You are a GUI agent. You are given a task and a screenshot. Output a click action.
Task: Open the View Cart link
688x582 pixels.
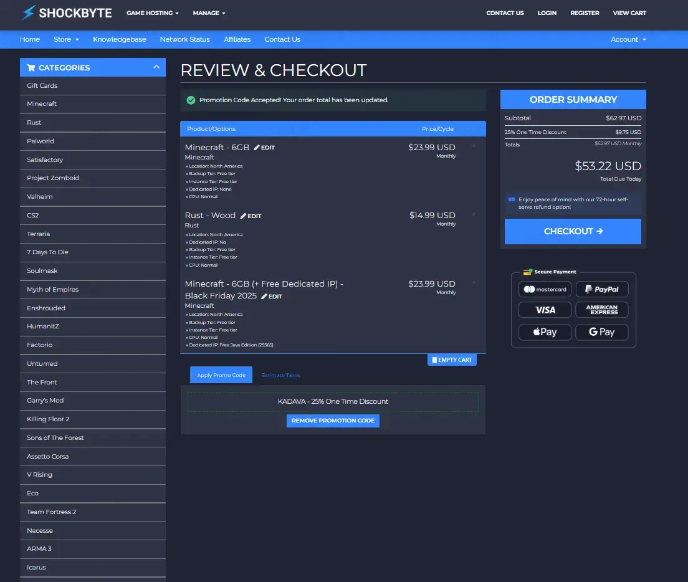coord(629,13)
